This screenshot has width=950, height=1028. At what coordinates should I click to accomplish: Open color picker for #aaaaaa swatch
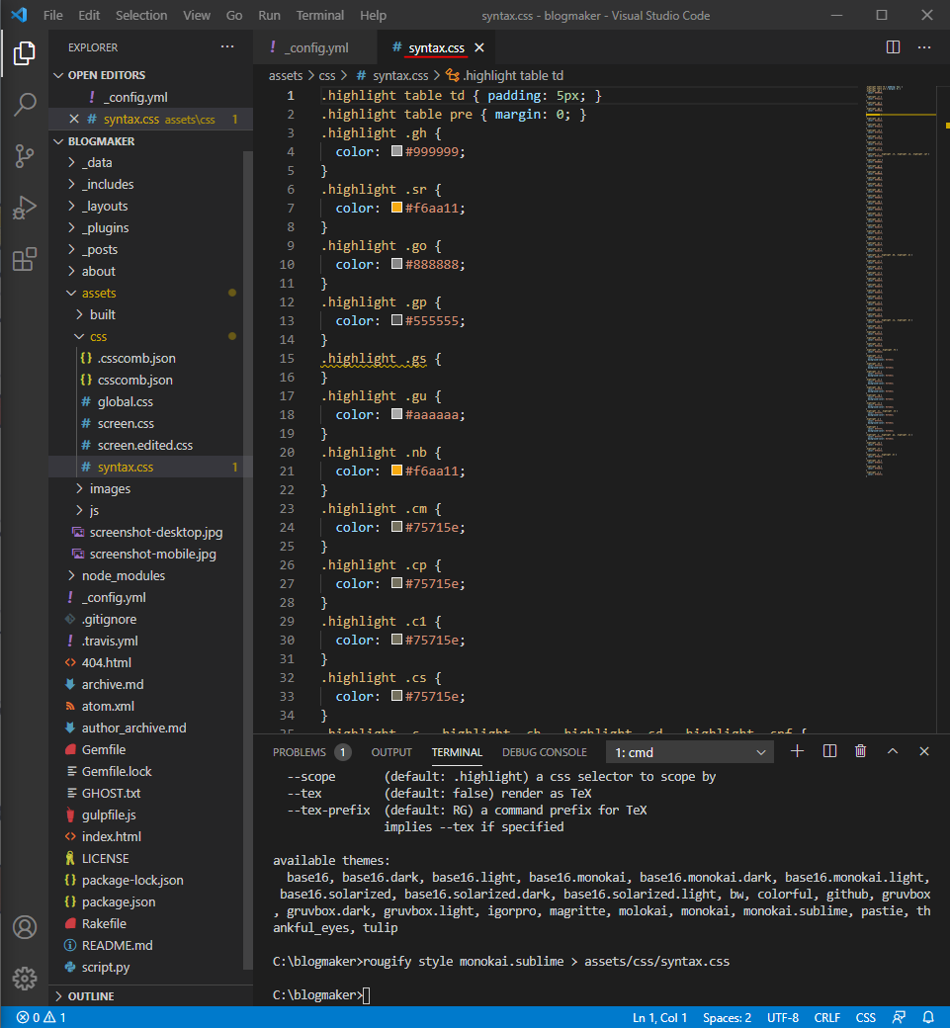click(396, 414)
